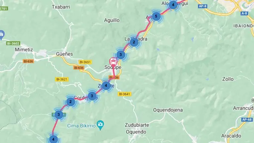
Task: Click the BI-3651 road shield
Action: (x=85, y=62)
